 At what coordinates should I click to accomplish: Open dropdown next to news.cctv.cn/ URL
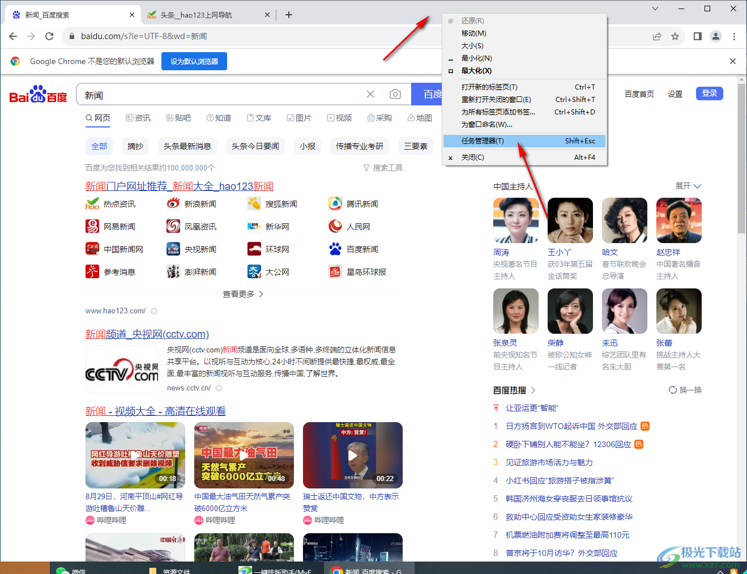coord(219,388)
